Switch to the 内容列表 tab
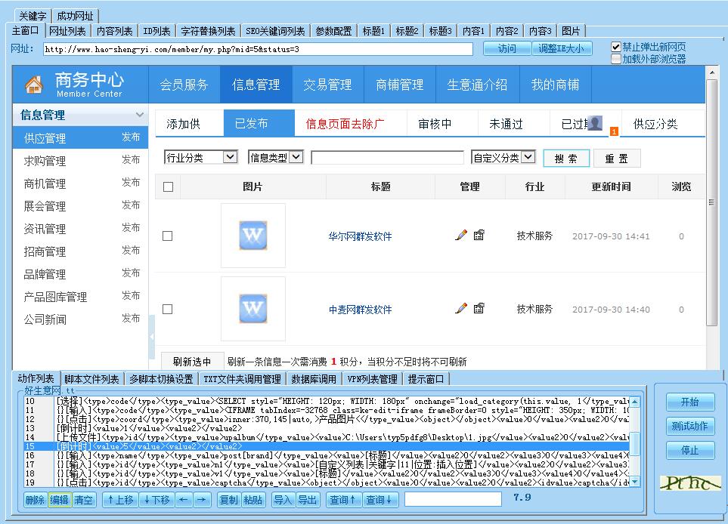728x524 pixels. [114, 31]
